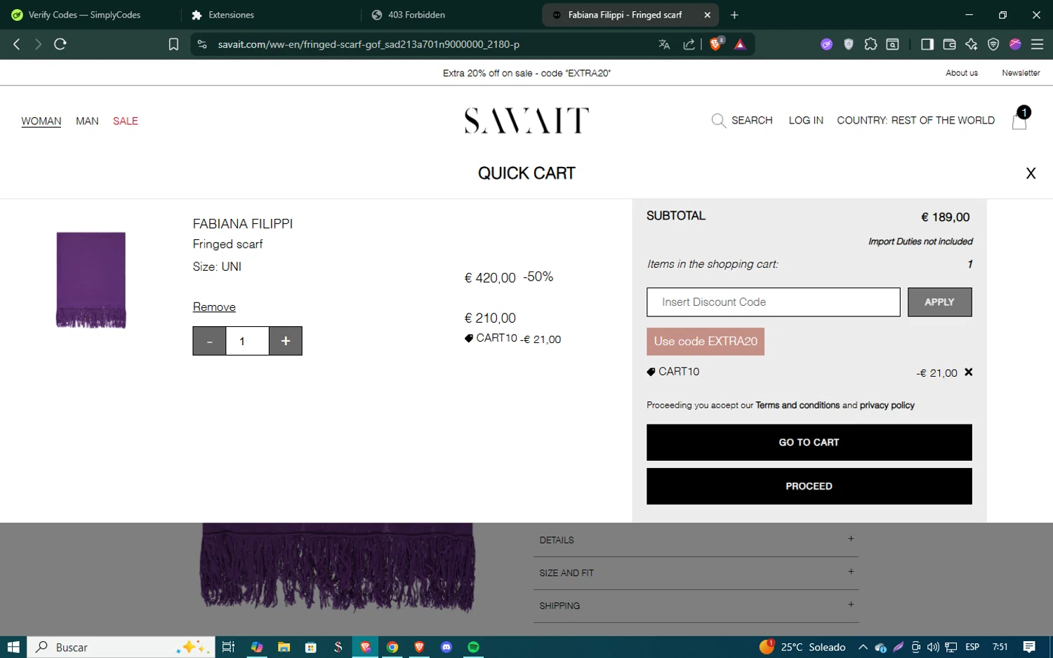Screen dimensions: 1053x658
Task: Open the Brave Wallet icon
Action: click(949, 44)
